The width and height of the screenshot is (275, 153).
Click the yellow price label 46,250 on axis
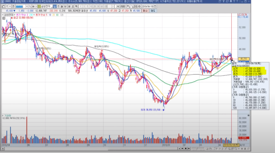pos(244,59)
